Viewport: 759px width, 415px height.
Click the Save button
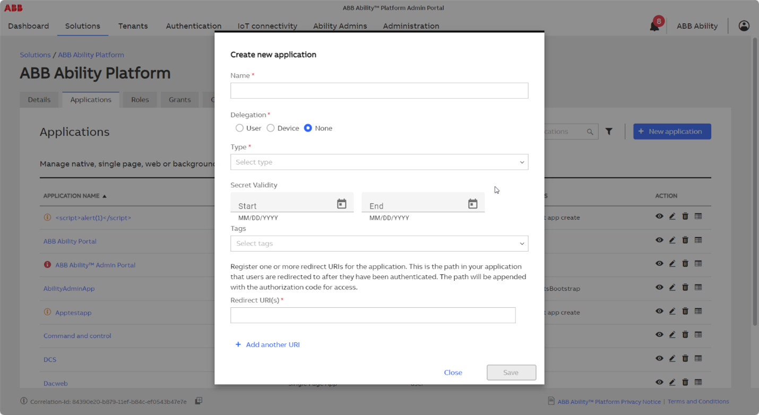(x=511, y=373)
